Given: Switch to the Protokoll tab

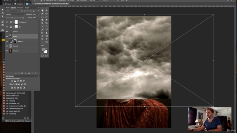Looking at the screenshot, I should tap(20, 8).
